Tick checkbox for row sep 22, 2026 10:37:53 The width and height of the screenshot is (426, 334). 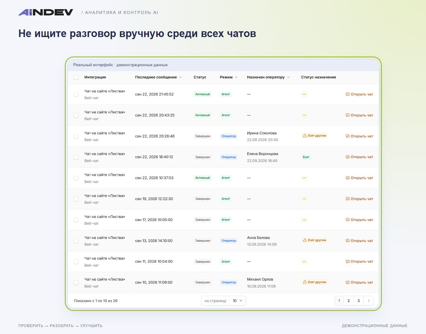[x=76, y=178]
